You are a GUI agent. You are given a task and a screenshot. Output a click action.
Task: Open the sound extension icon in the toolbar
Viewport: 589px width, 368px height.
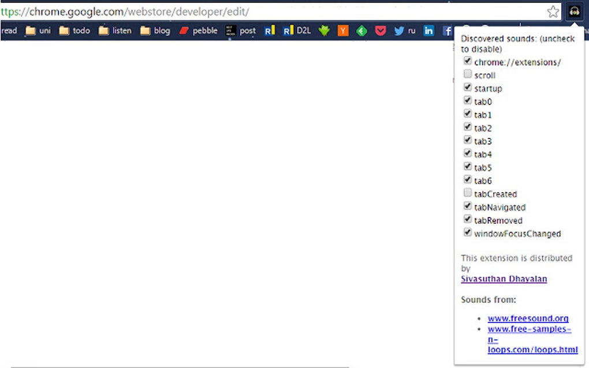574,11
